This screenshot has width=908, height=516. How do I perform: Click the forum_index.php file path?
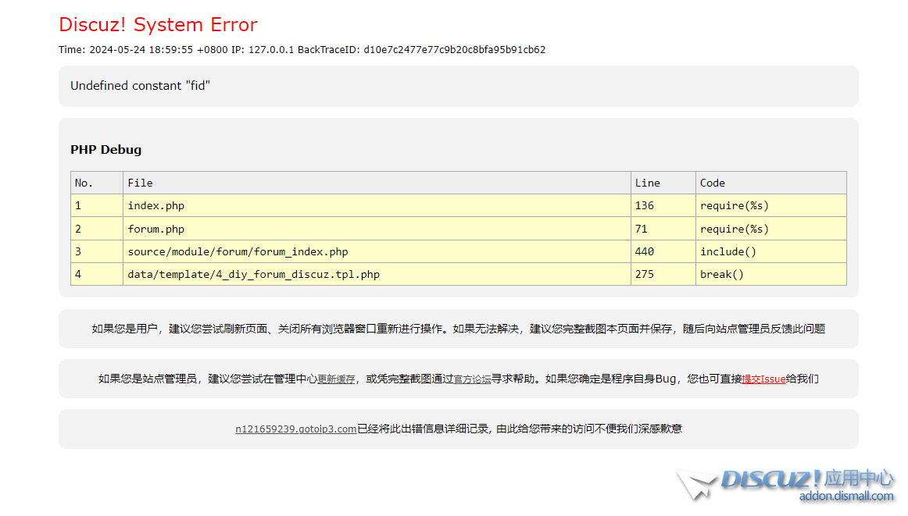point(238,251)
